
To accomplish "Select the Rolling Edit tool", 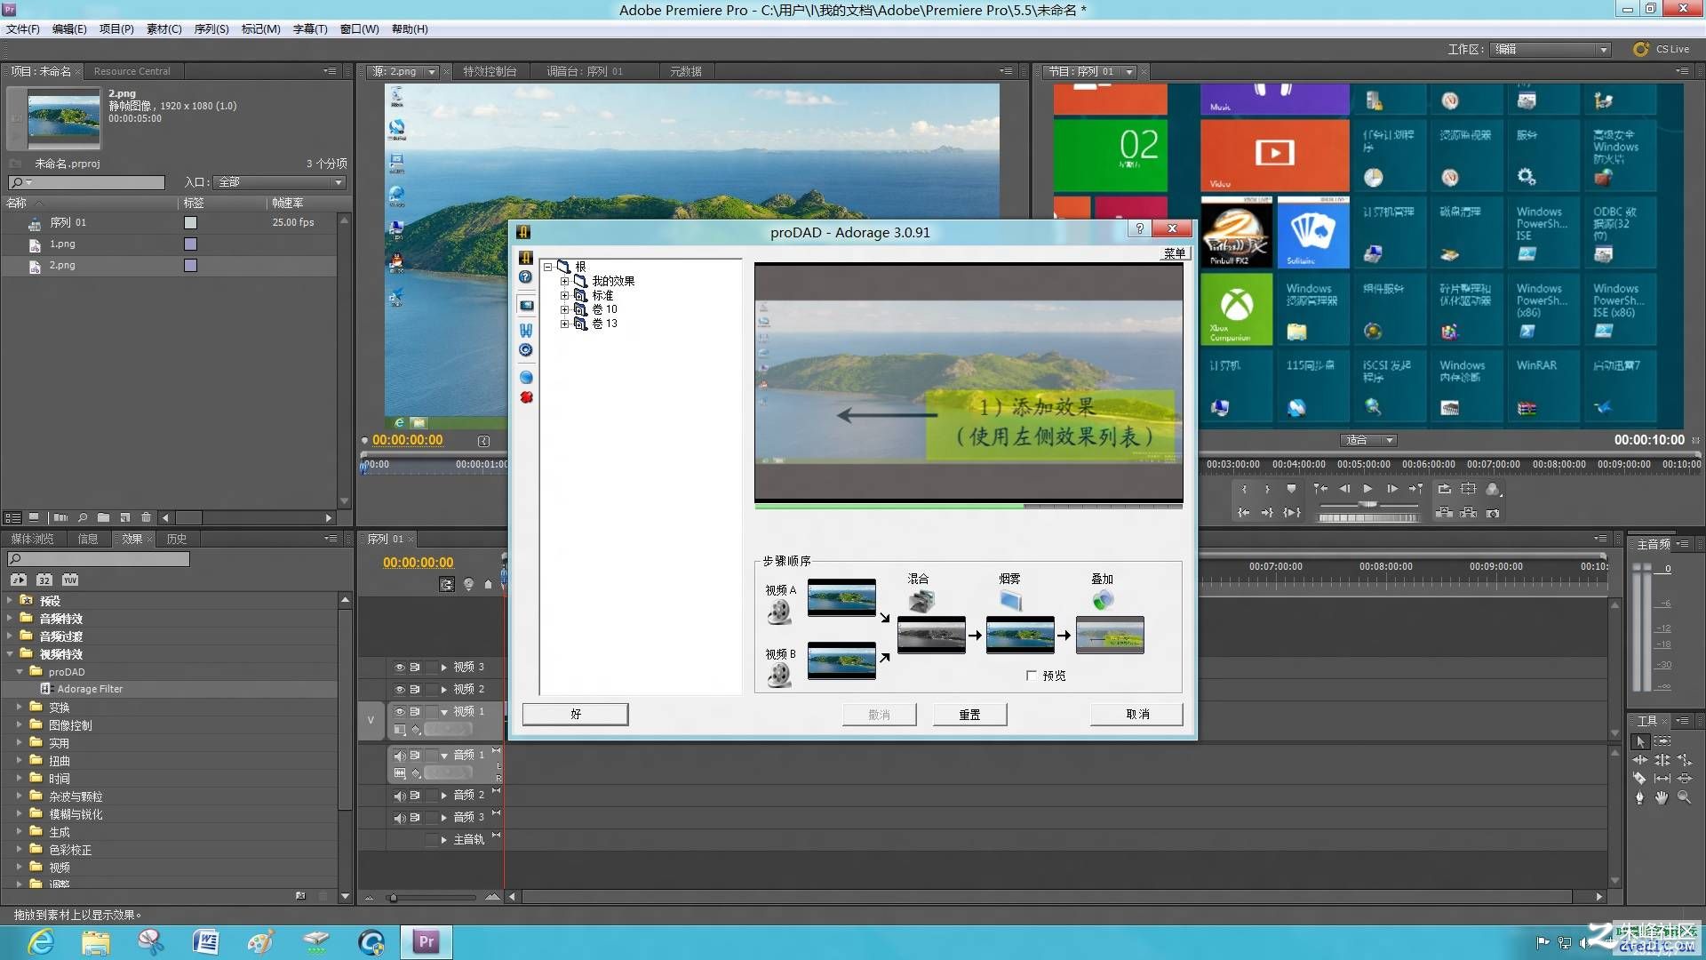I will click(x=1662, y=760).
